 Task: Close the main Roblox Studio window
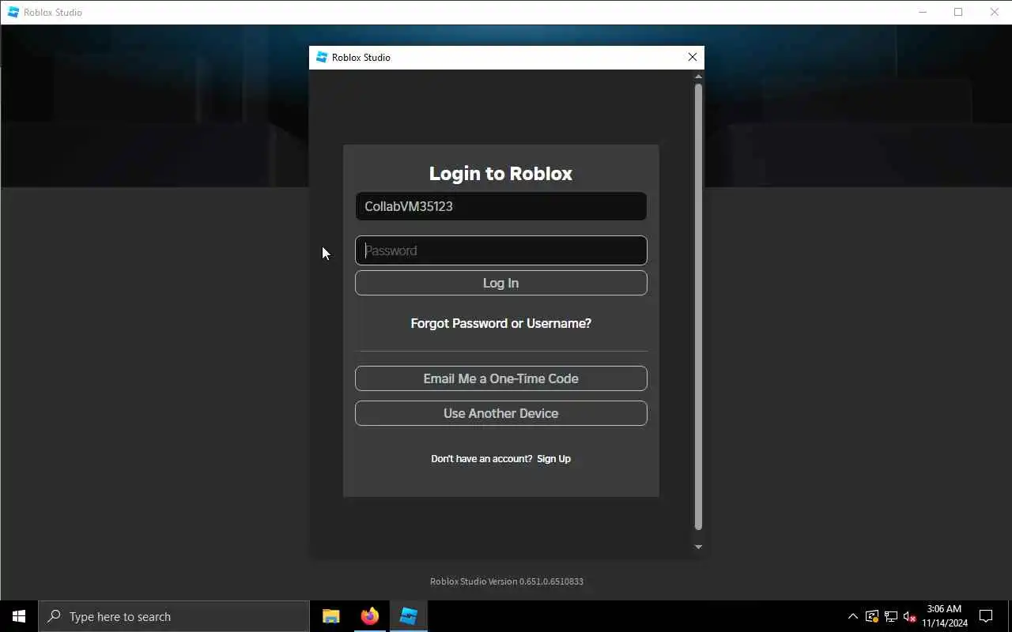(x=995, y=12)
